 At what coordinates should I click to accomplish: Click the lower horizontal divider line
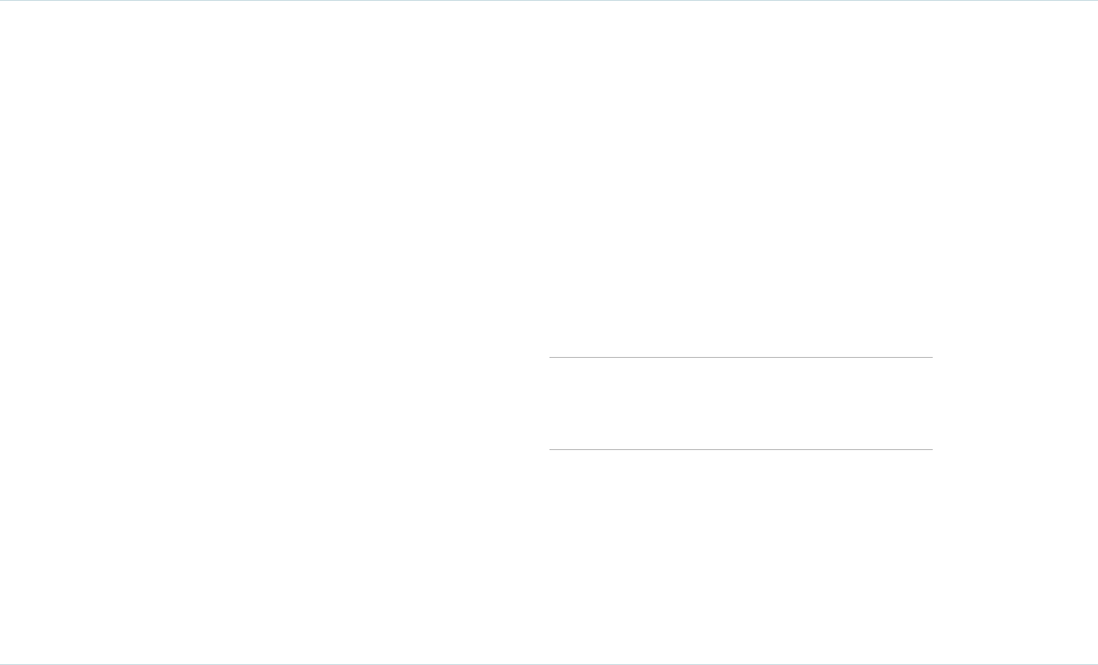coord(741,449)
